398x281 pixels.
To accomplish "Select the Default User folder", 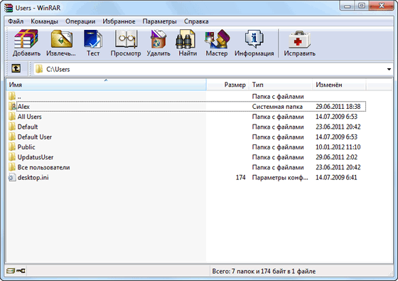I will [35, 137].
